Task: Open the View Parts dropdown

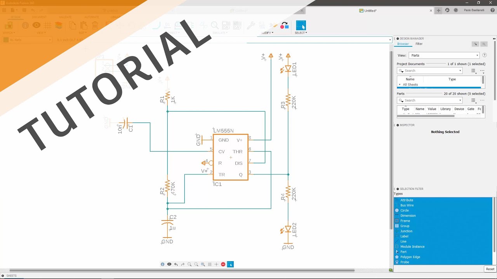Action: click(x=444, y=55)
